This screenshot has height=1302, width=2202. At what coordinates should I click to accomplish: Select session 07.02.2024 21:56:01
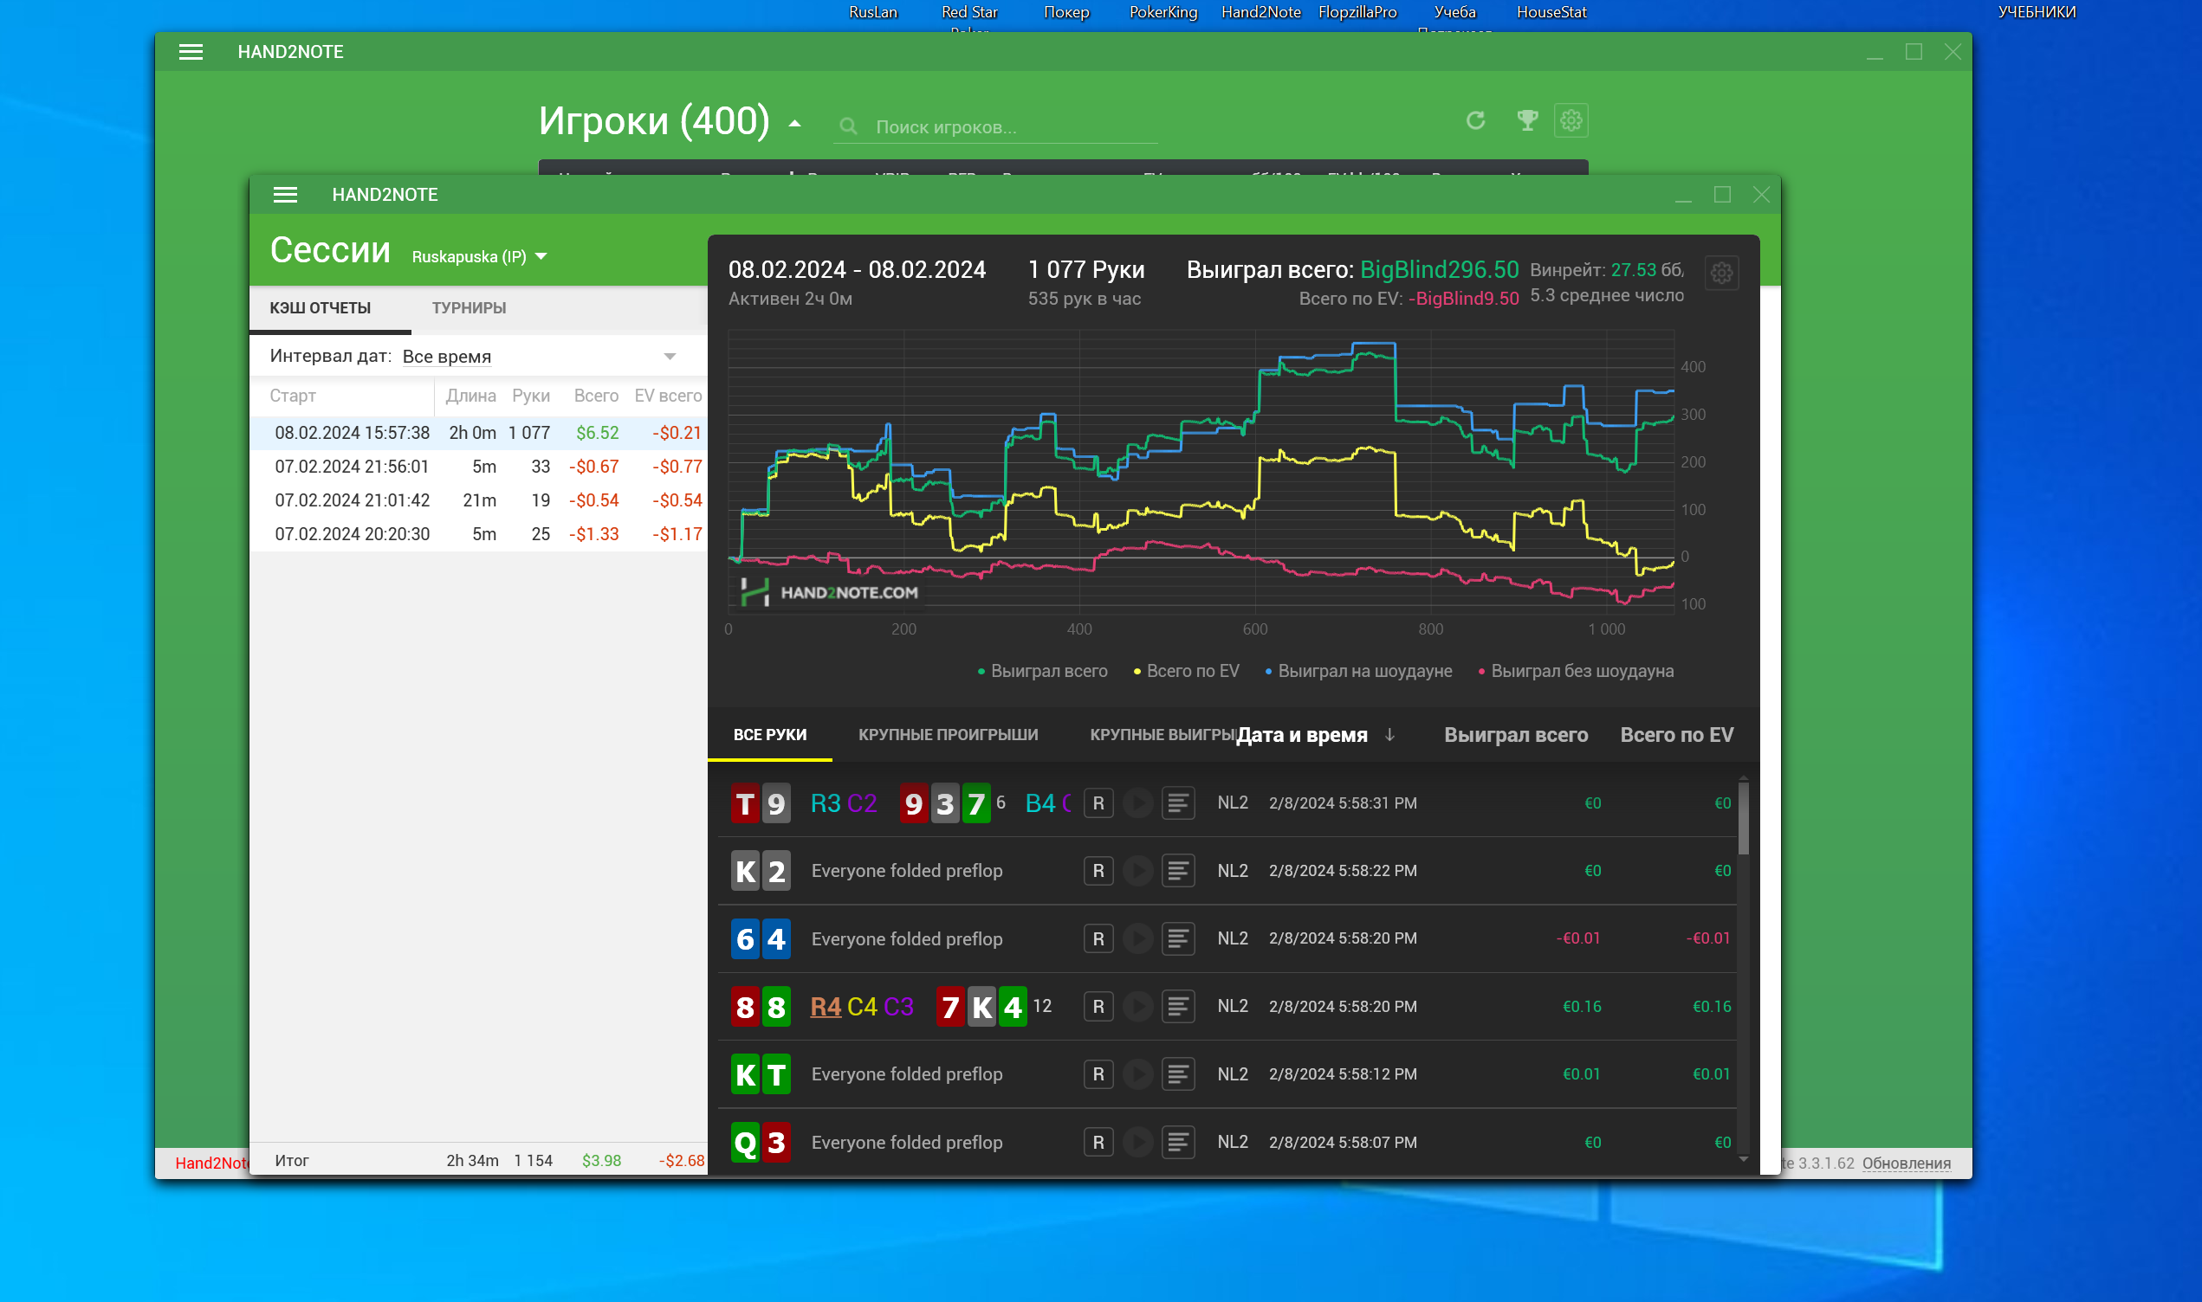[x=479, y=467]
